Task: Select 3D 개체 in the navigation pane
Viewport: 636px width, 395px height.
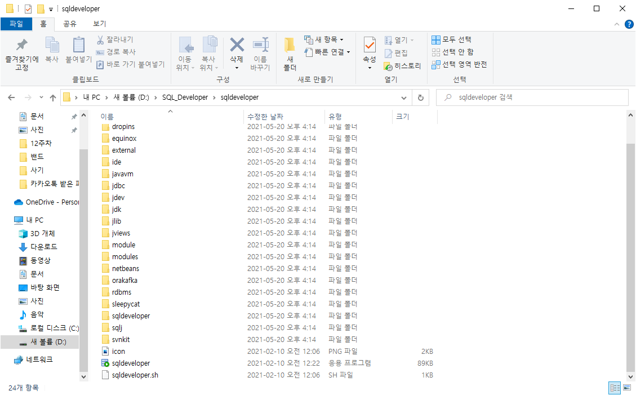Action: (x=37, y=234)
